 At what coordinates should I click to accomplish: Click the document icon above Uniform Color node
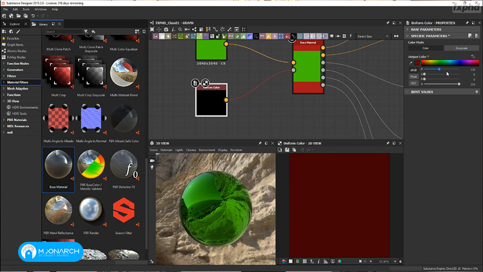(195, 83)
